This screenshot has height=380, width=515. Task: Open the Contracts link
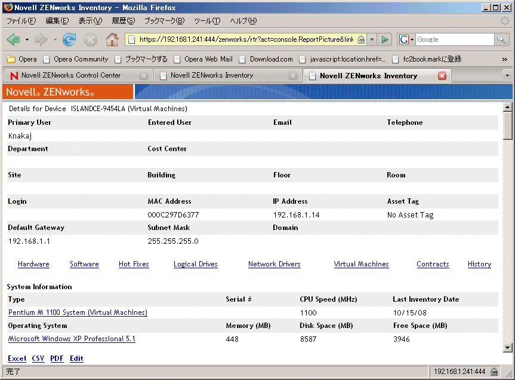[433, 264]
